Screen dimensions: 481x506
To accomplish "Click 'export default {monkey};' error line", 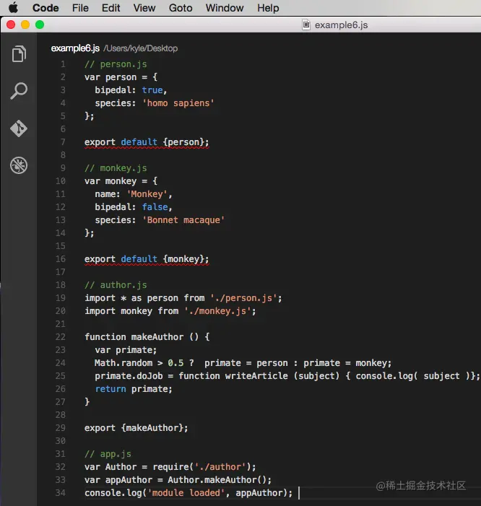I will (x=147, y=259).
